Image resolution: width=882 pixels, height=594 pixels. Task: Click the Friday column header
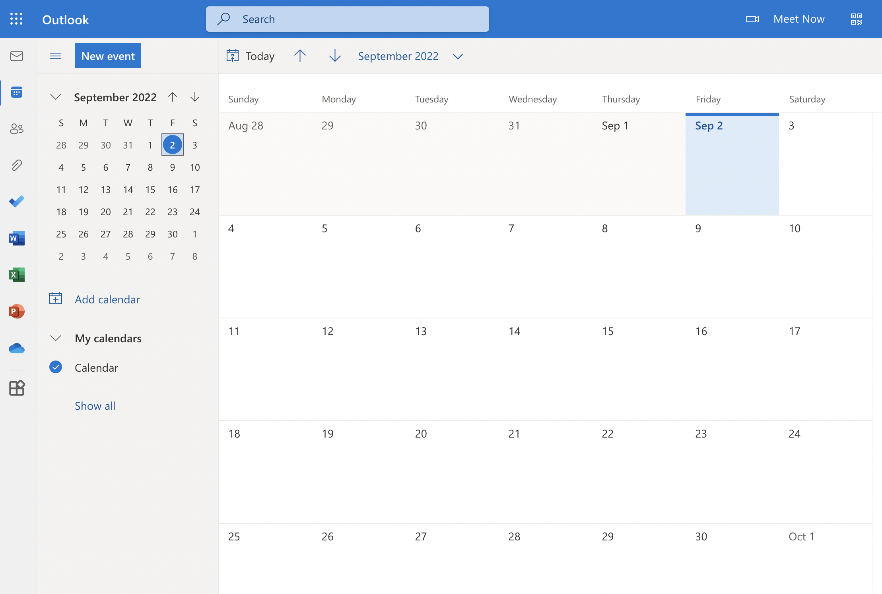click(x=708, y=99)
